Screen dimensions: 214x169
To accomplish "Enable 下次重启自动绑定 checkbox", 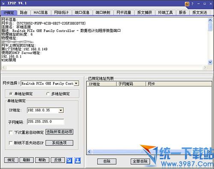I will [x=11, y=133].
